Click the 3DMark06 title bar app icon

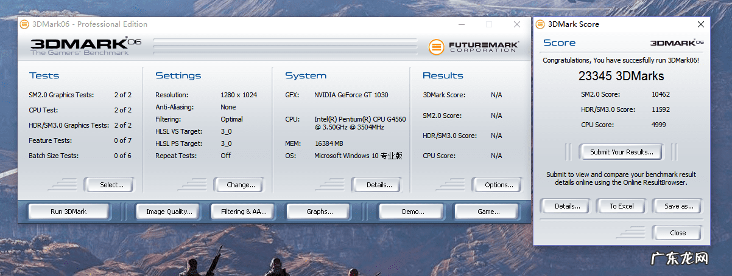coord(24,24)
